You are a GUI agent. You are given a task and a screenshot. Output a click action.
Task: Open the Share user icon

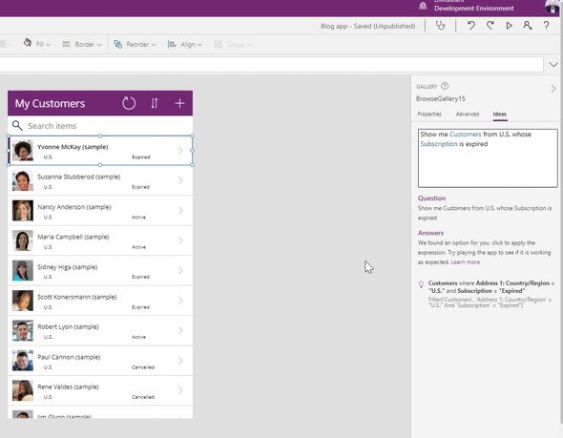(x=527, y=26)
